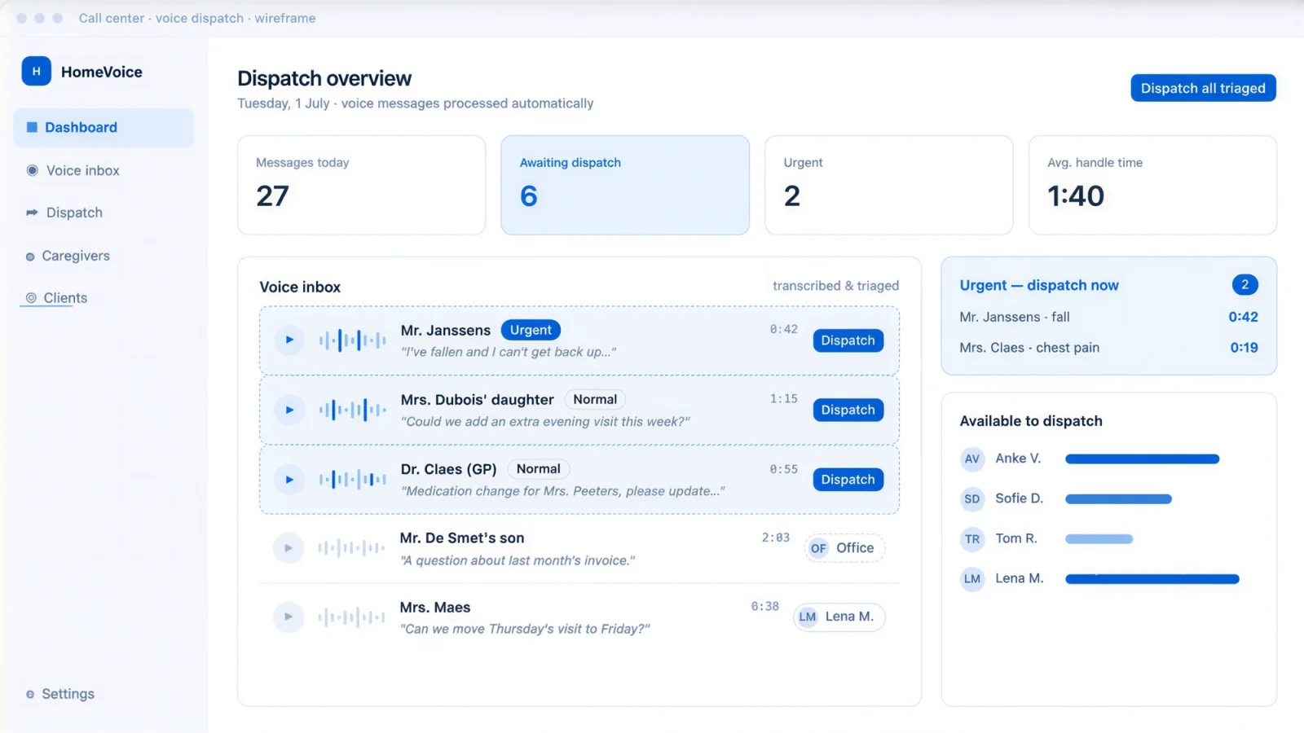Open the Awaiting dispatch card

625,185
